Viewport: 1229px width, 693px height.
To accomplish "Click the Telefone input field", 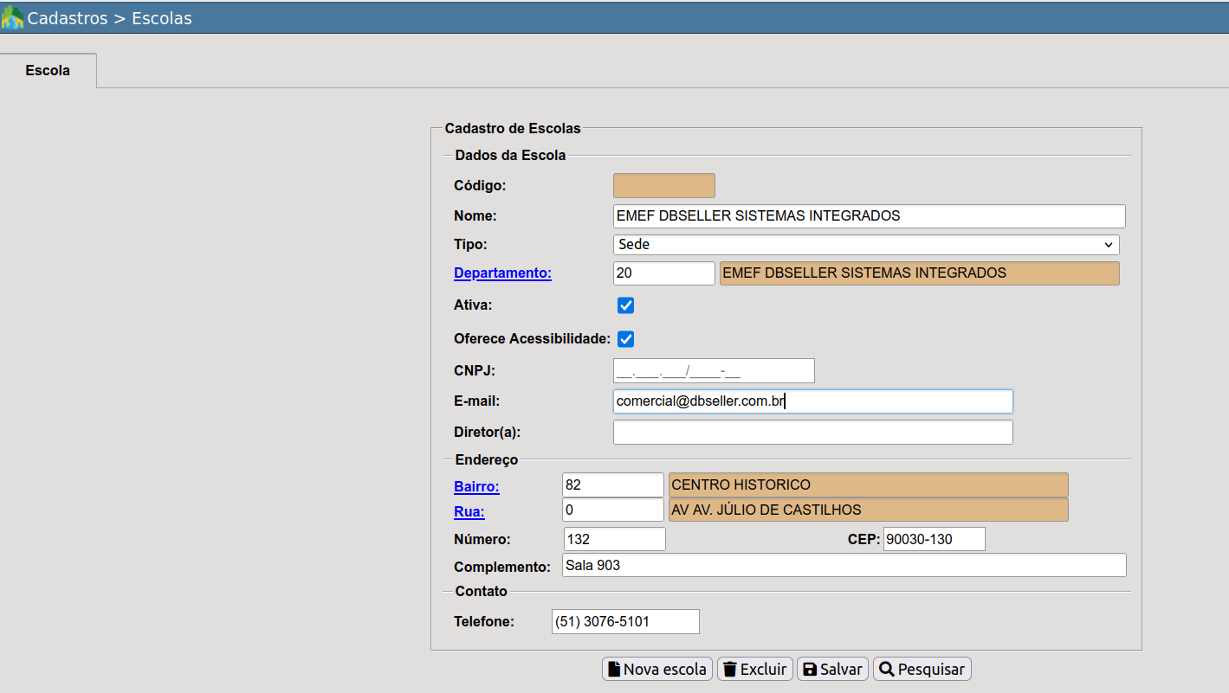I will tap(624, 621).
